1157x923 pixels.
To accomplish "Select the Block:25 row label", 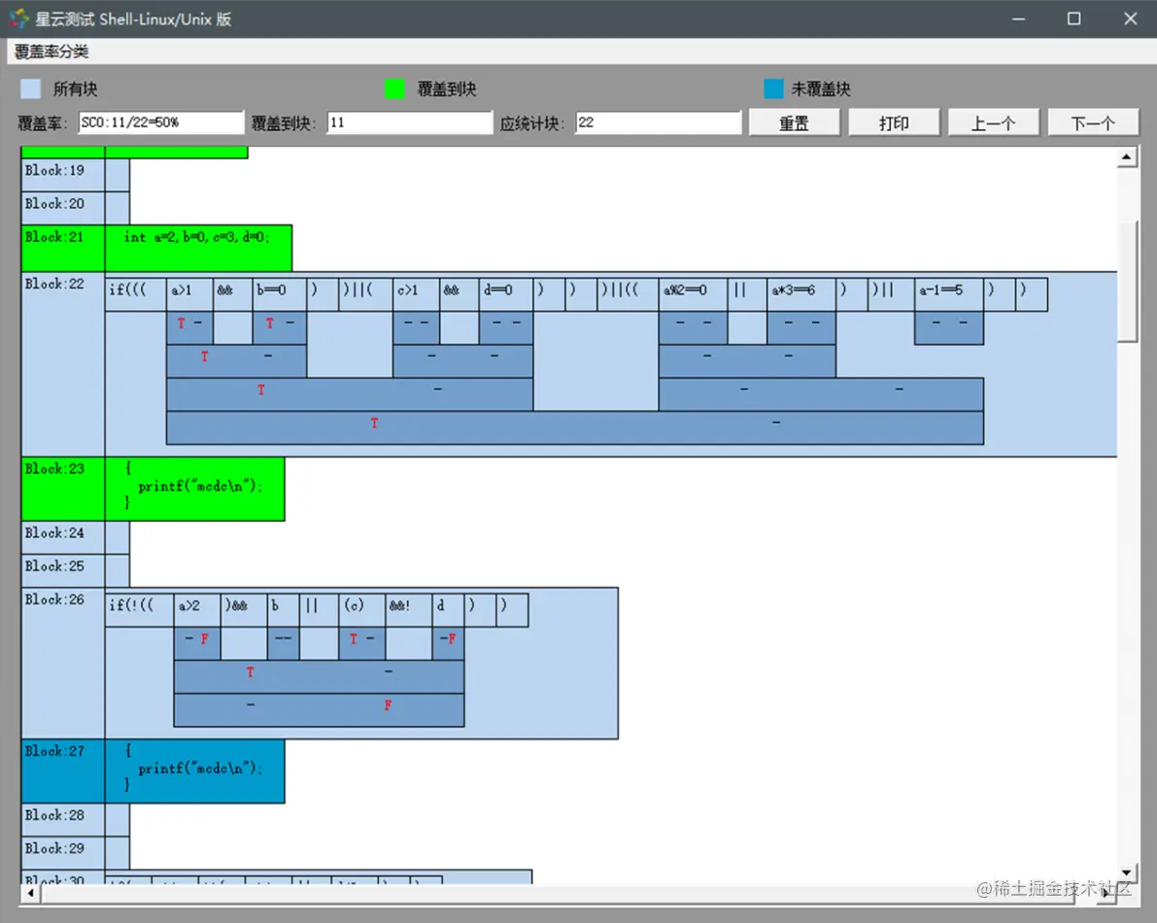I will click(63, 571).
